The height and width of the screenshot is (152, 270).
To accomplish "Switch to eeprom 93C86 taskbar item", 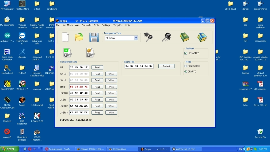I will point(90,149).
